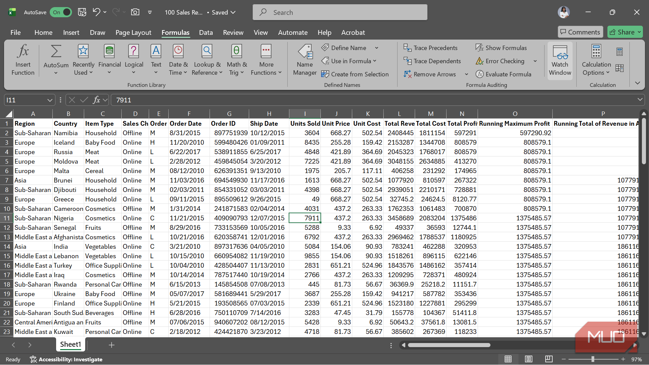Image resolution: width=649 pixels, height=365 pixels.
Task: Open the Page Layout tab
Action: [133, 32]
